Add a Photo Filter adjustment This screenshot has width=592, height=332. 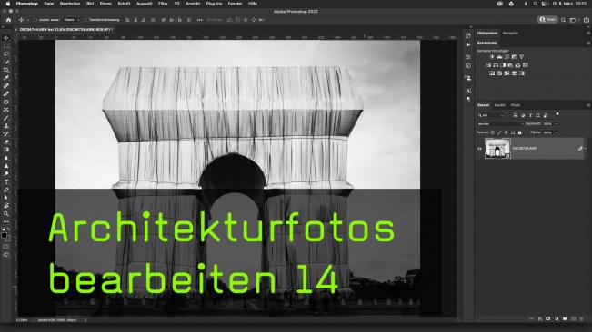coord(510,65)
